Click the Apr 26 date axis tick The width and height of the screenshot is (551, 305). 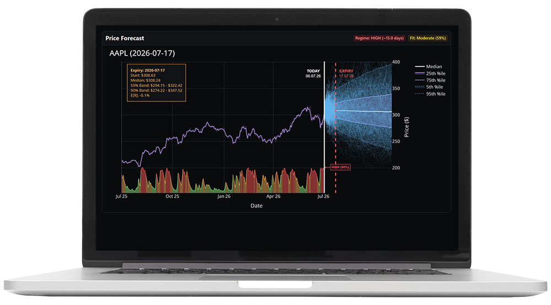pos(273,196)
